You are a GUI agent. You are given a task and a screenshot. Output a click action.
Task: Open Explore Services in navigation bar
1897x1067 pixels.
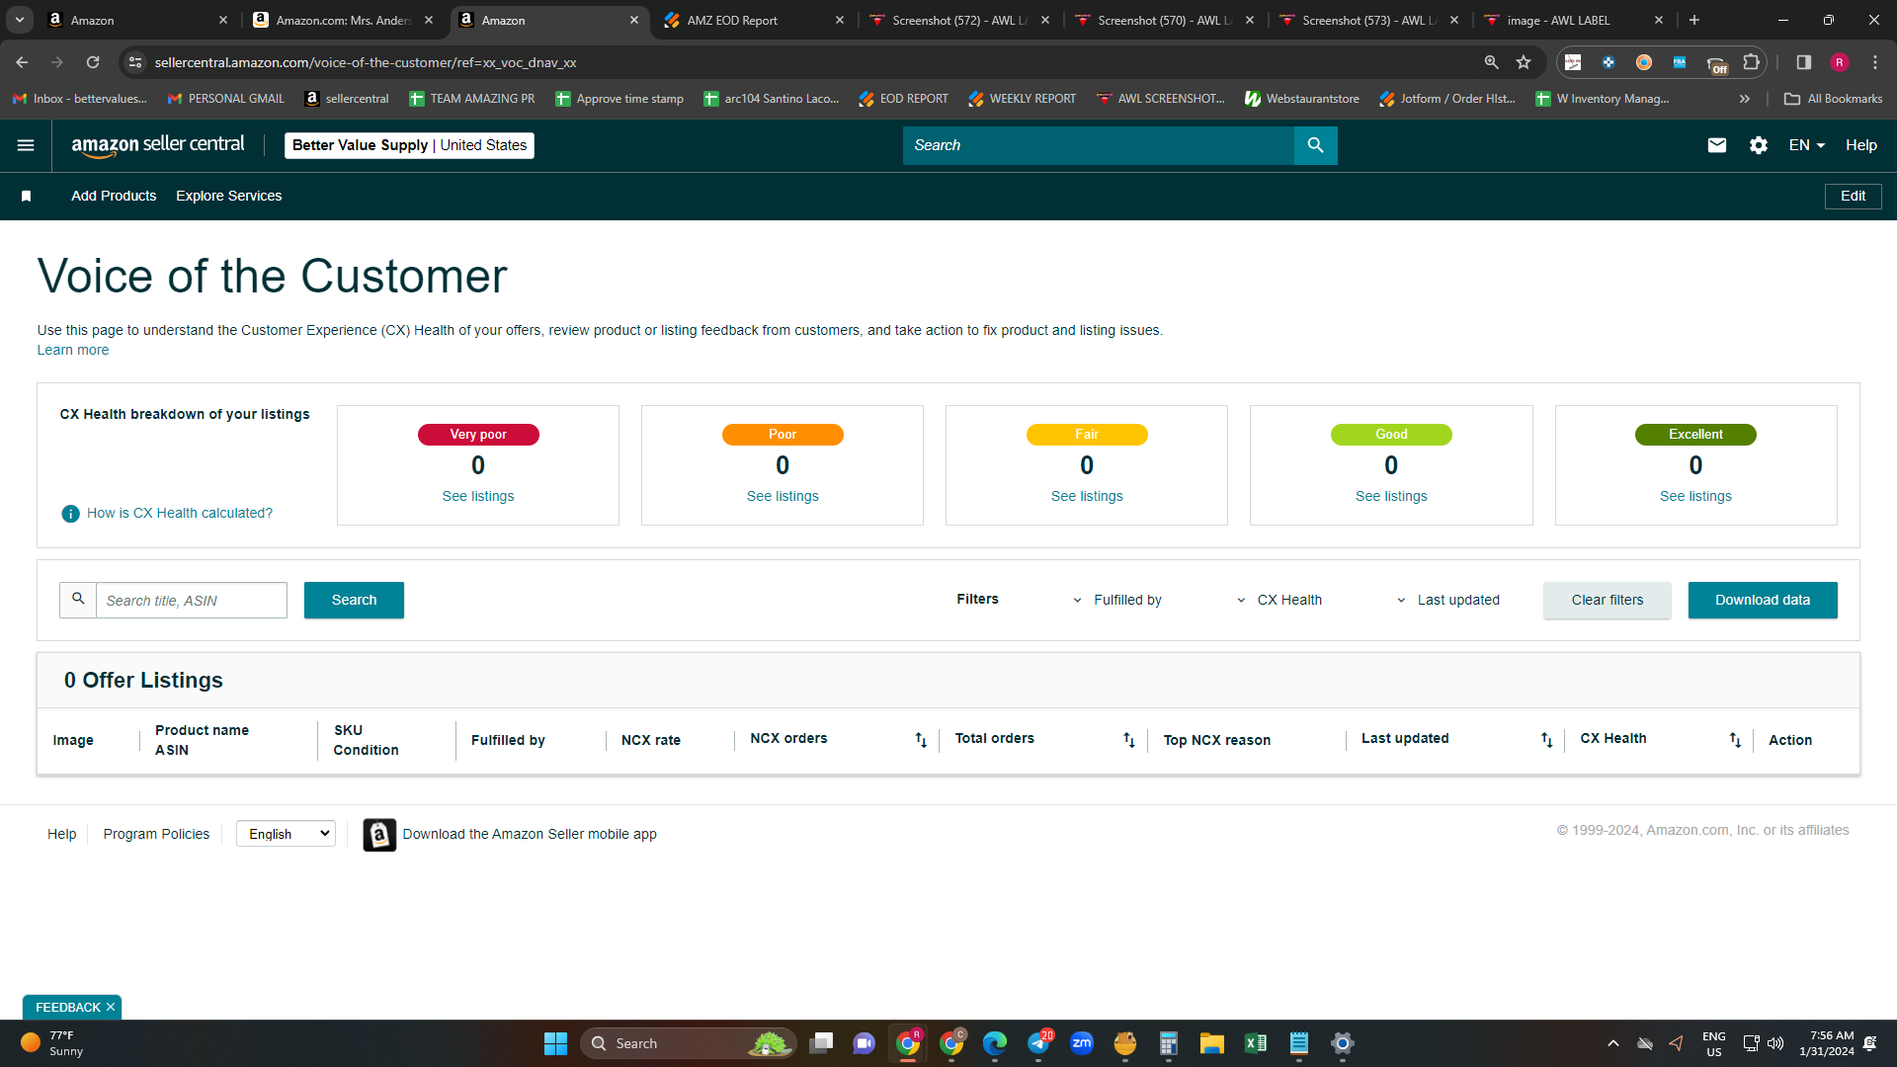228,196
